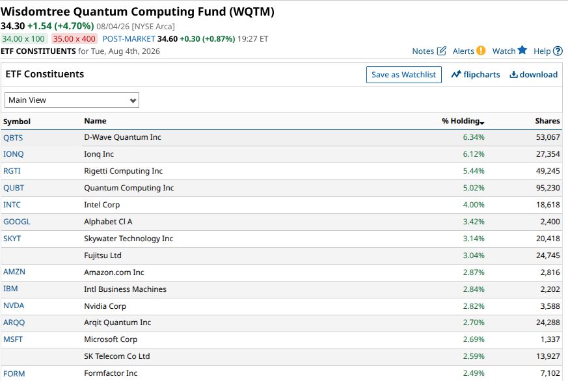Click the 6.12% holding value
This screenshot has height=381, width=568.
474,154
